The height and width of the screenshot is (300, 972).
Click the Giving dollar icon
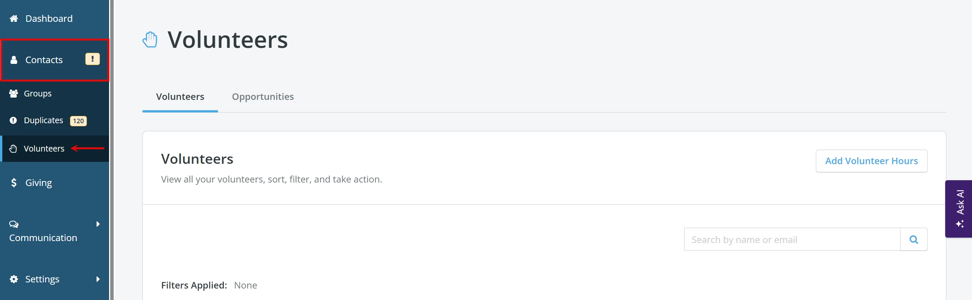click(15, 182)
